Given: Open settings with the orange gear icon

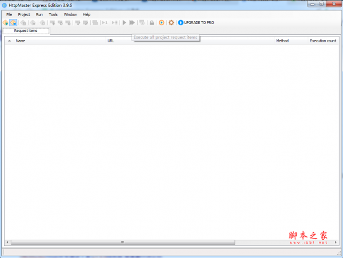Looking at the screenshot, I should [171, 22].
